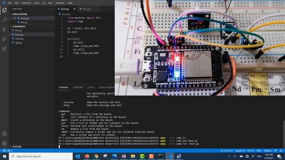The height and width of the screenshot is (160, 285).
Task: Open the Selection menu
Action: click(x=26, y=3)
